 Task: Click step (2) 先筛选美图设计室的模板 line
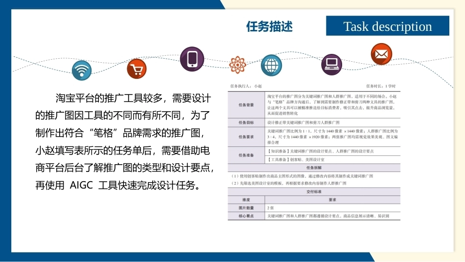(289, 183)
